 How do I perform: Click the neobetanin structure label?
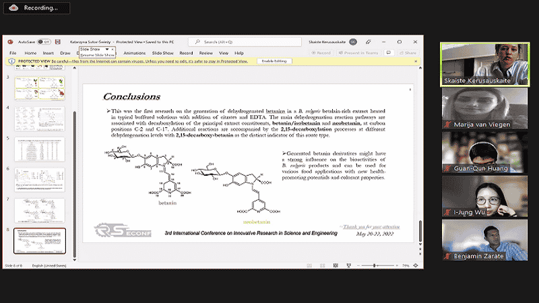point(257,222)
